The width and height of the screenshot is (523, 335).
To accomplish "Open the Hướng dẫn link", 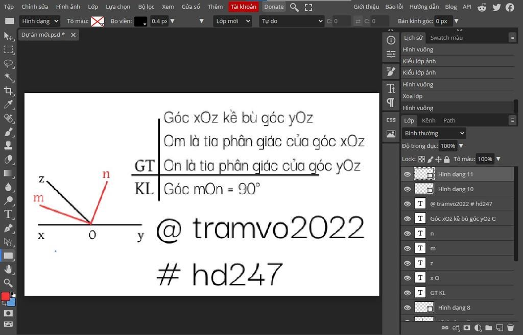I will point(424,7).
